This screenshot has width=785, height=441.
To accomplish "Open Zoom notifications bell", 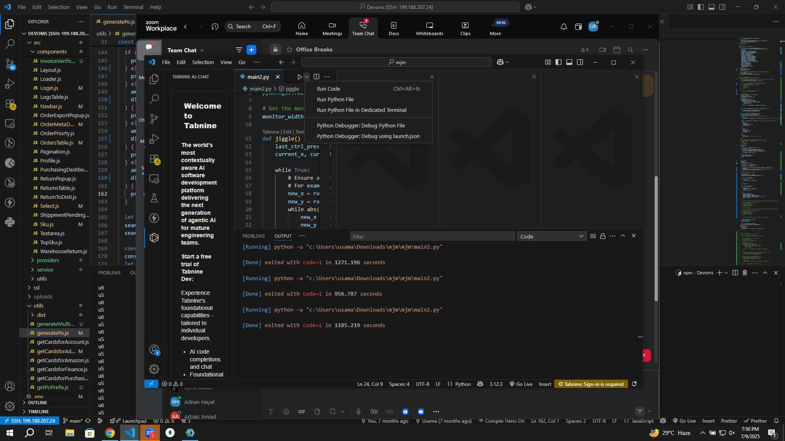I will [x=563, y=27].
